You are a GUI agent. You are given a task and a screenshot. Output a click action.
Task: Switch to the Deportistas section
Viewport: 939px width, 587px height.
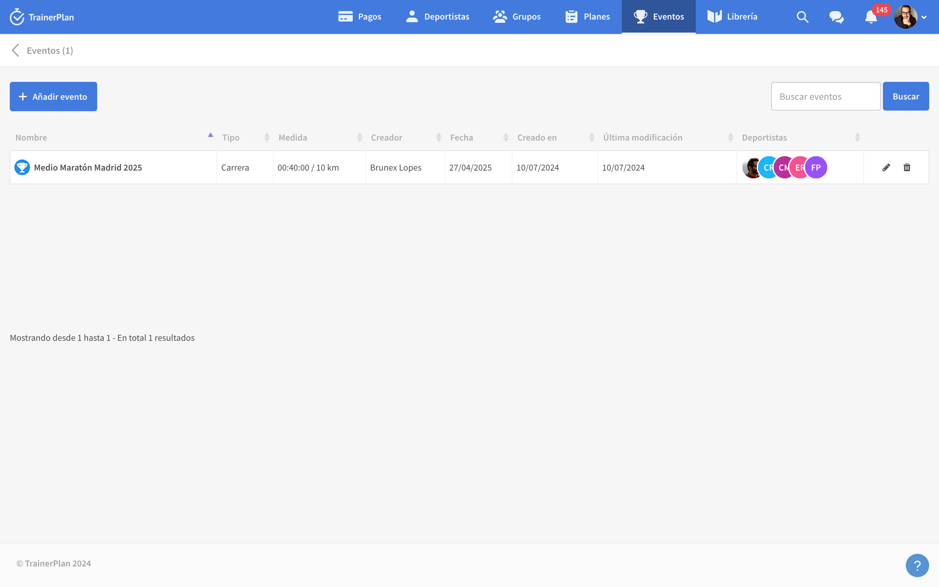438,17
